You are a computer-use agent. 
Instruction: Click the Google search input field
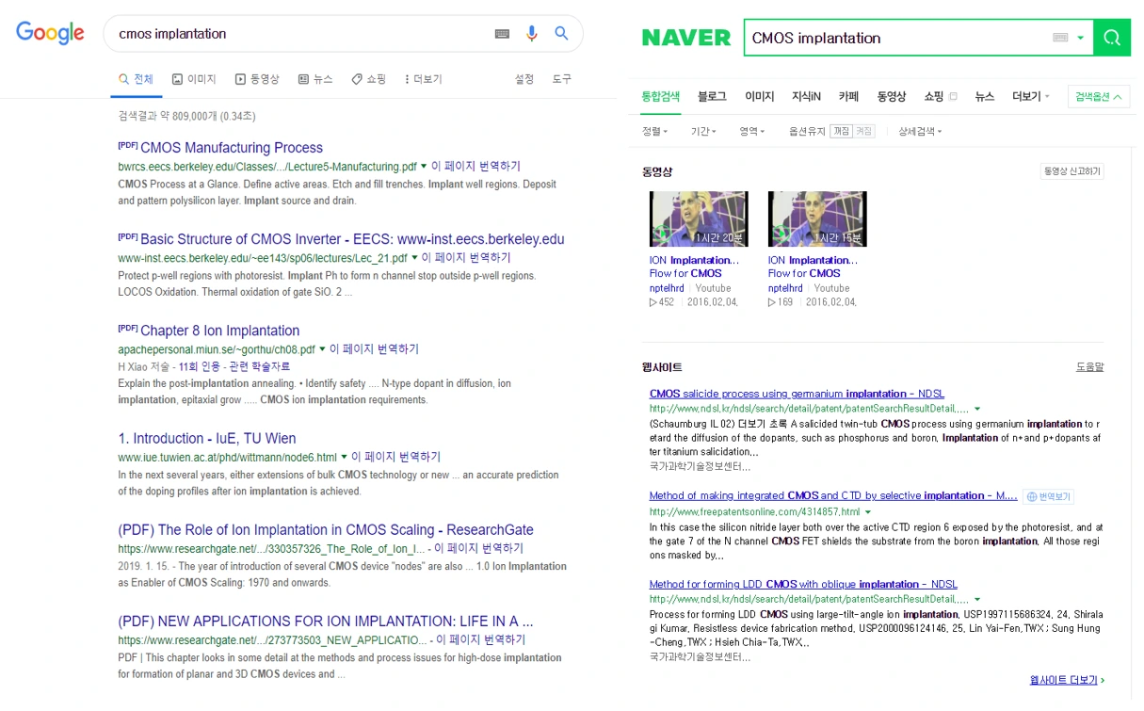click(301, 34)
